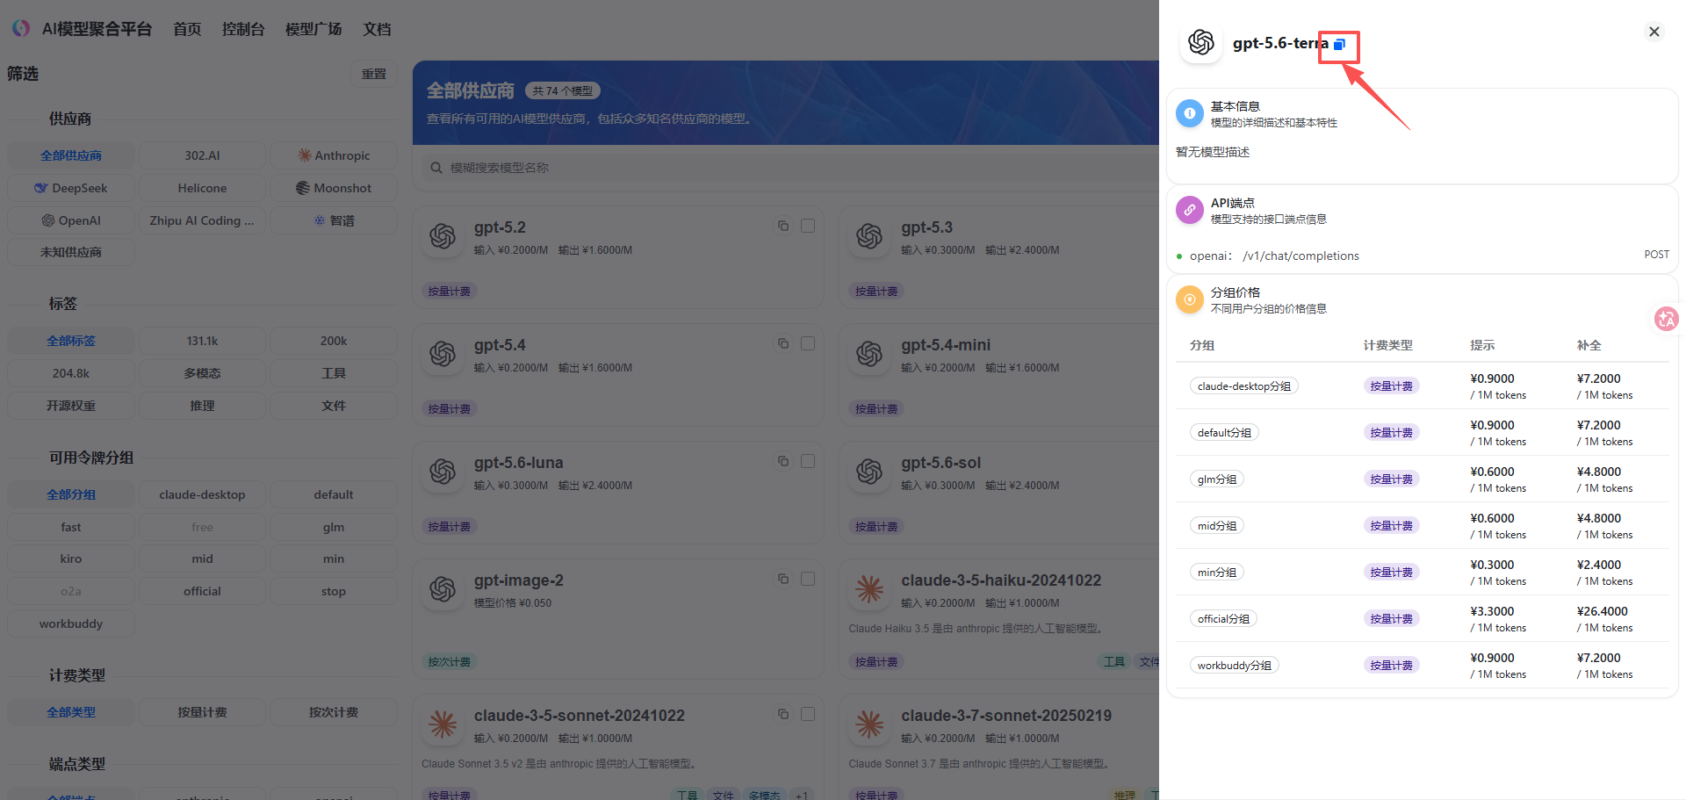Select the 302.AI provider filter
Image resolution: width=1686 pixels, height=800 pixels.
(x=202, y=155)
